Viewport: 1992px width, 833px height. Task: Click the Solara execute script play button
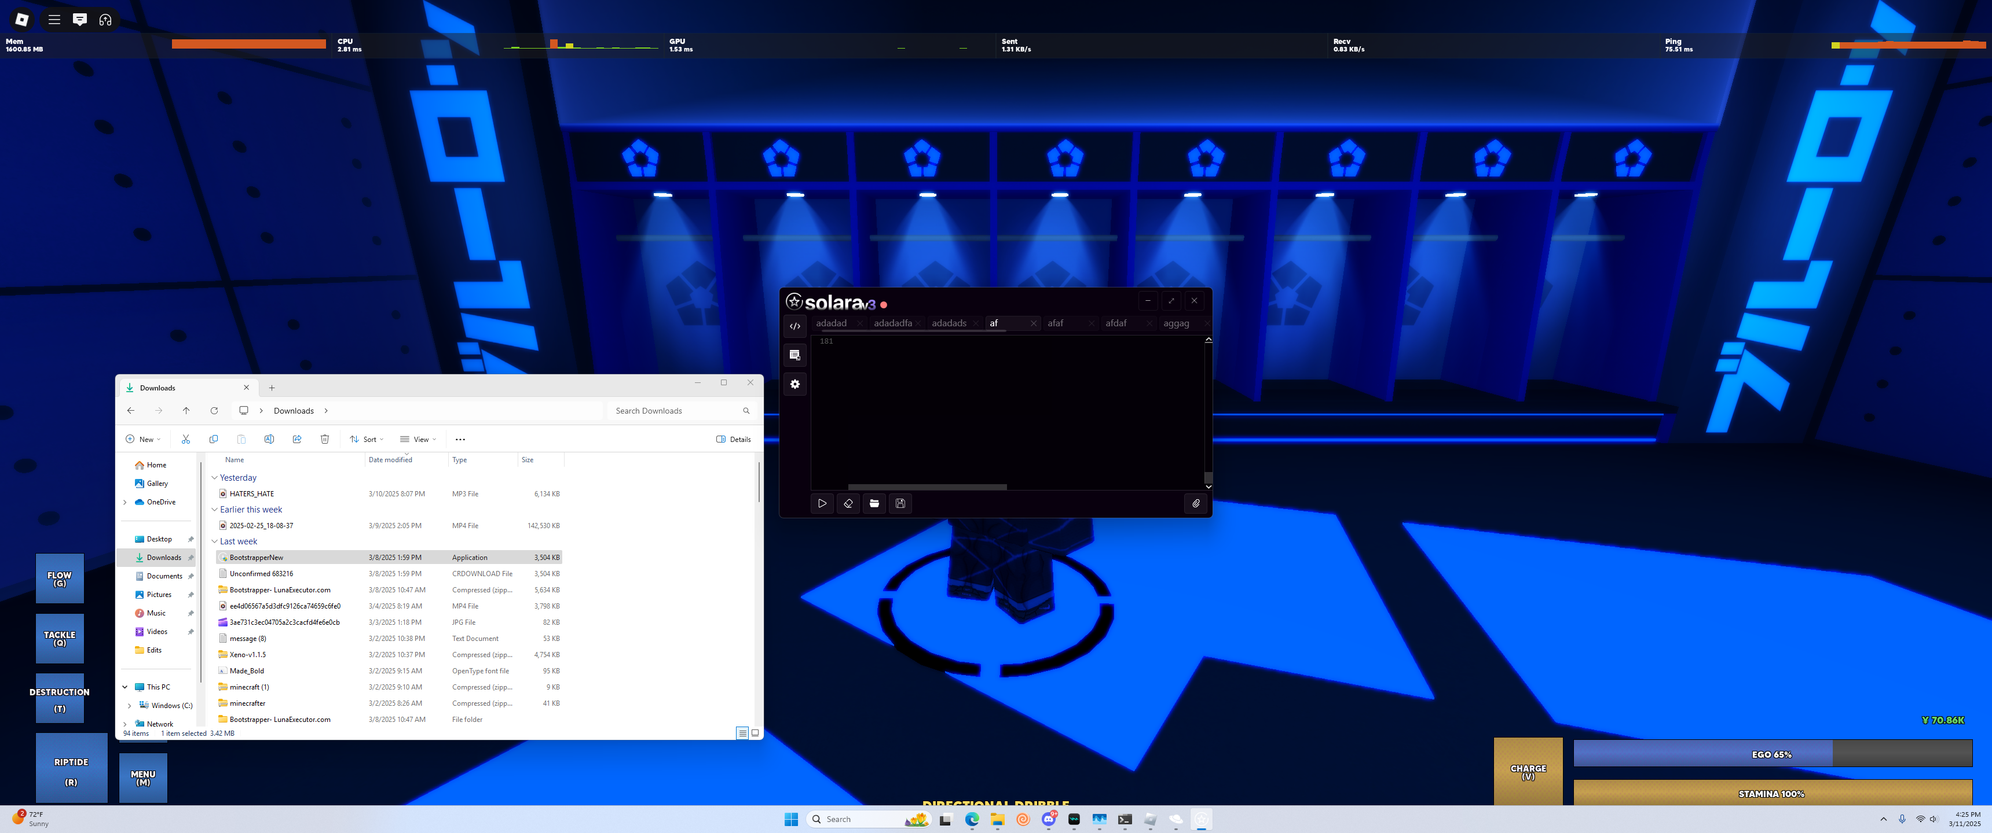822,503
